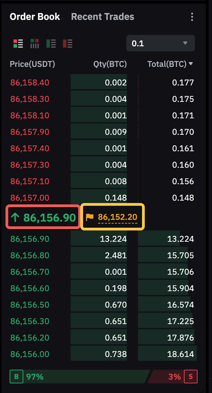
Task: Open the 0.1 price grouping dropdown
Action: 160,43
